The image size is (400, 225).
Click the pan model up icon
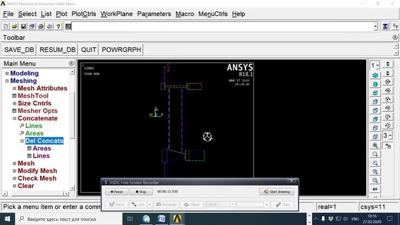pyautogui.click(x=387, y=64)
